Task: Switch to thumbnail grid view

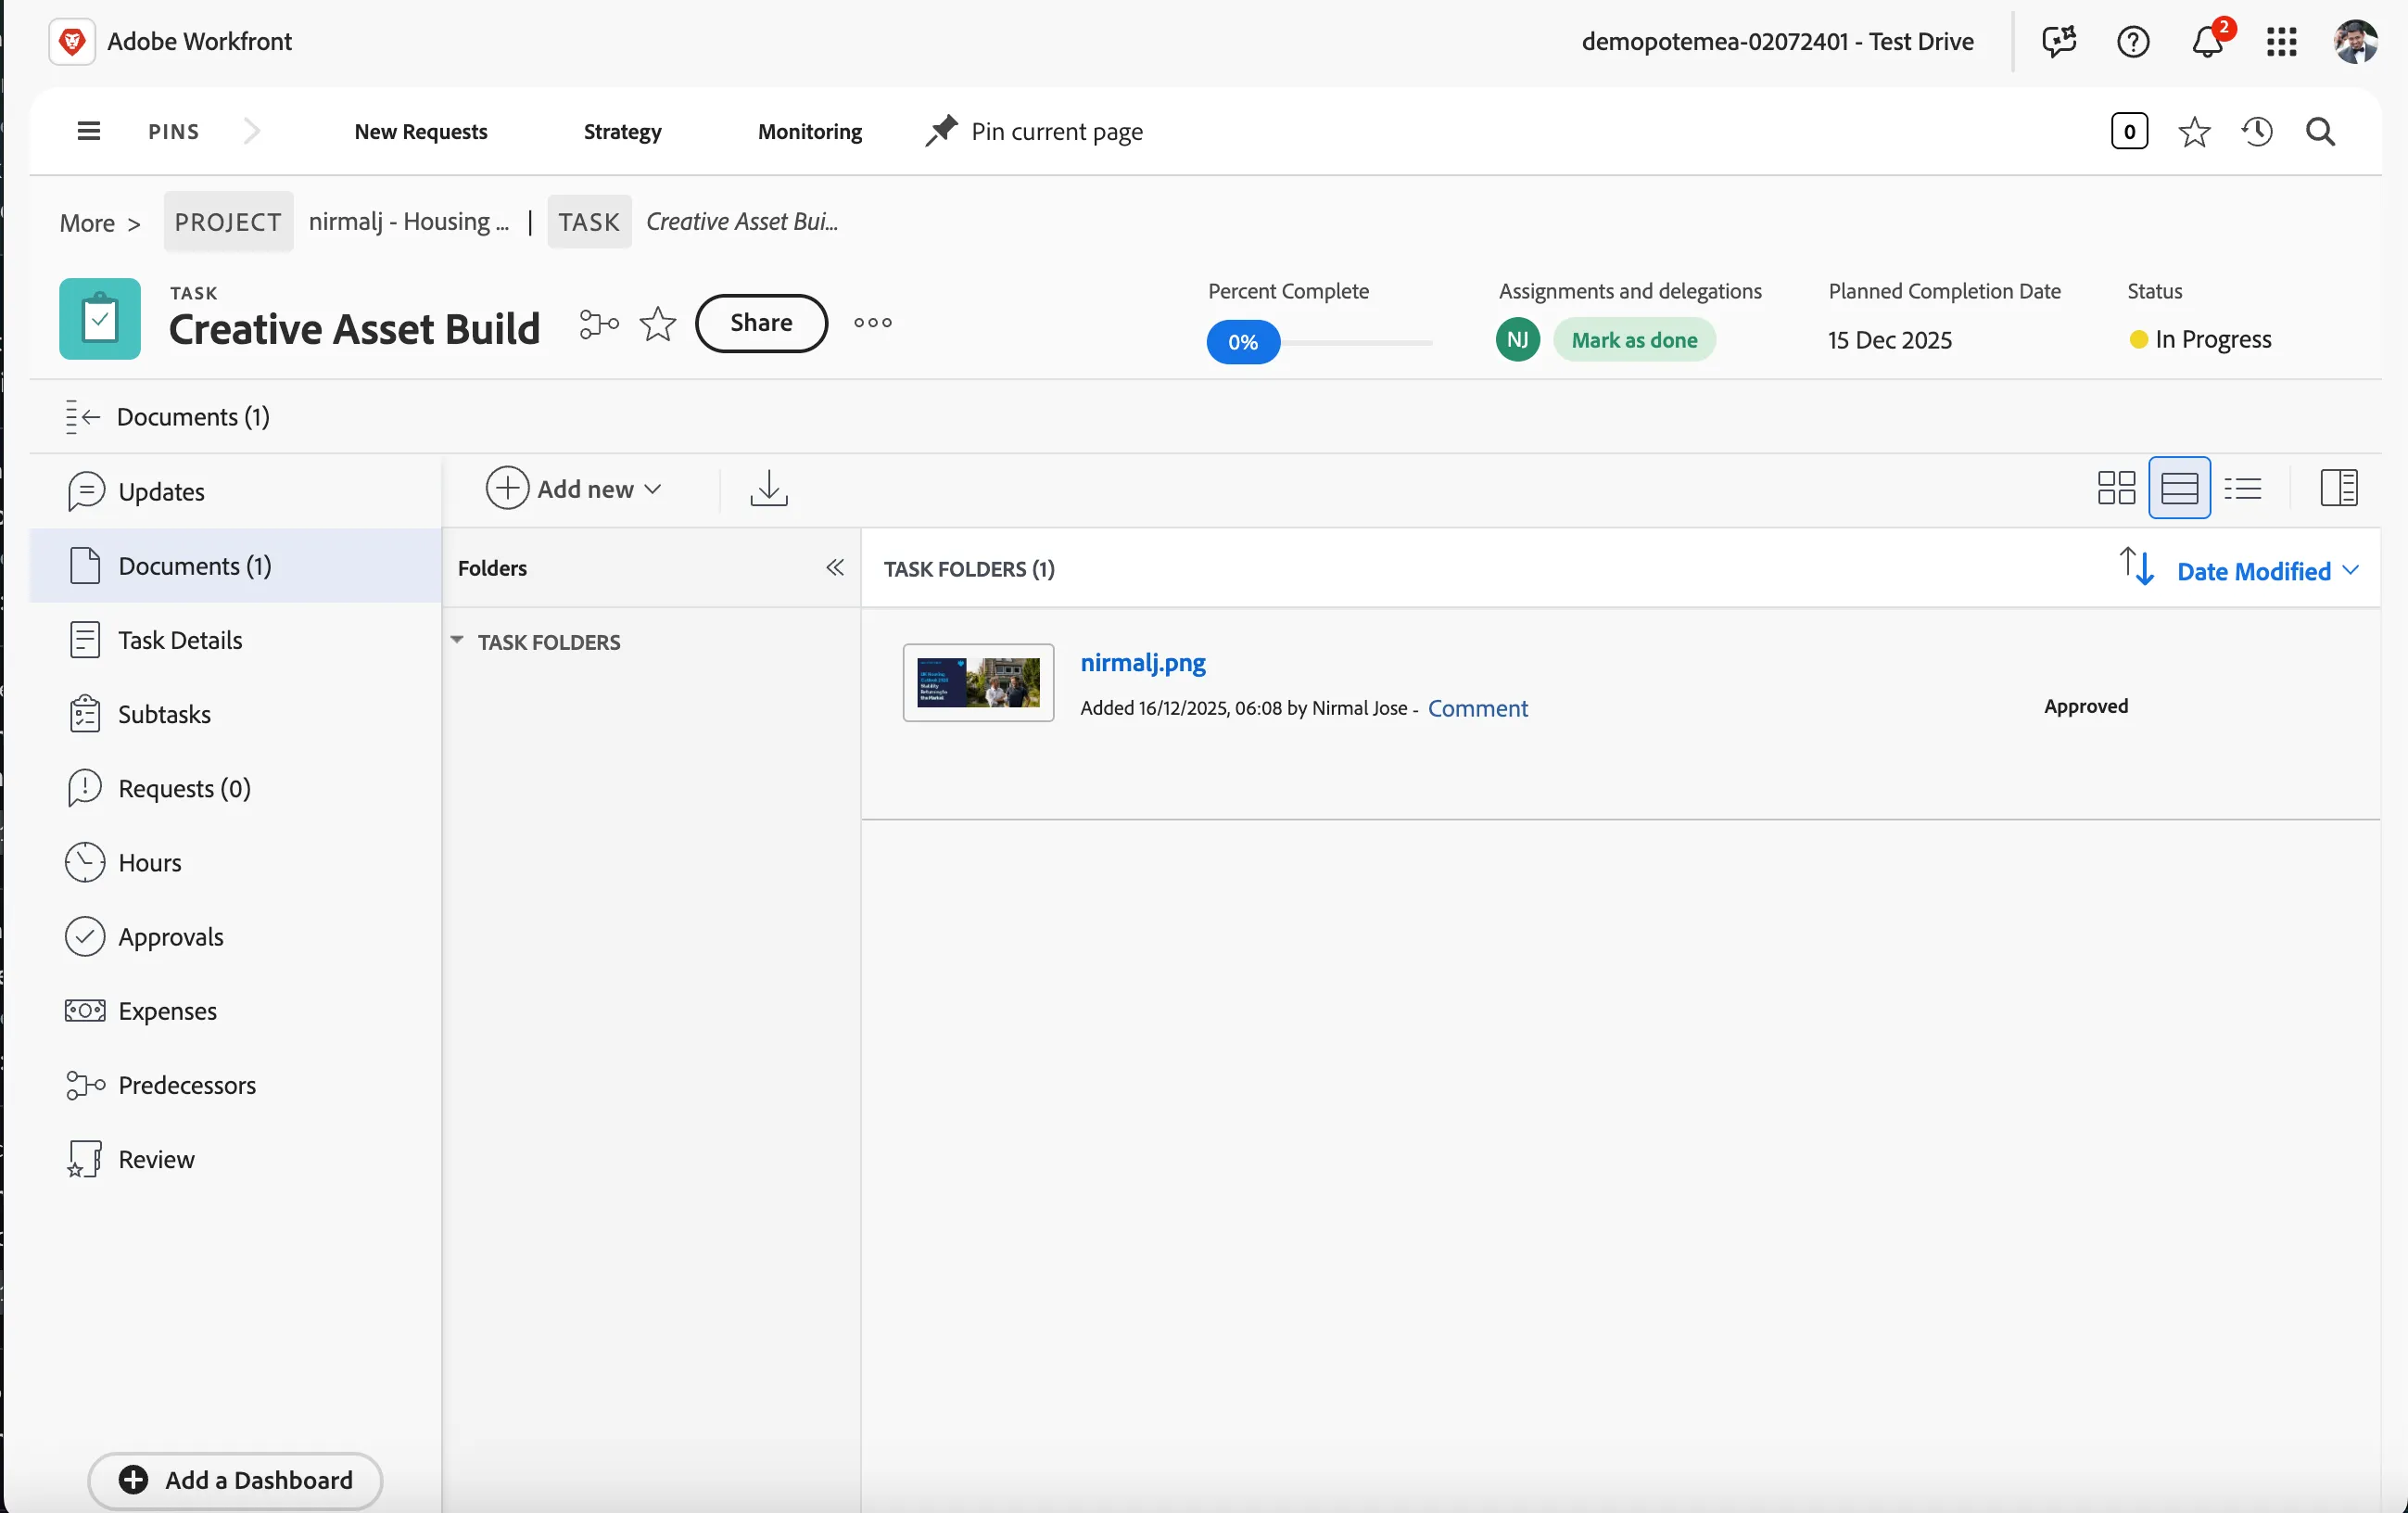Action: [x=2116, y=489]
